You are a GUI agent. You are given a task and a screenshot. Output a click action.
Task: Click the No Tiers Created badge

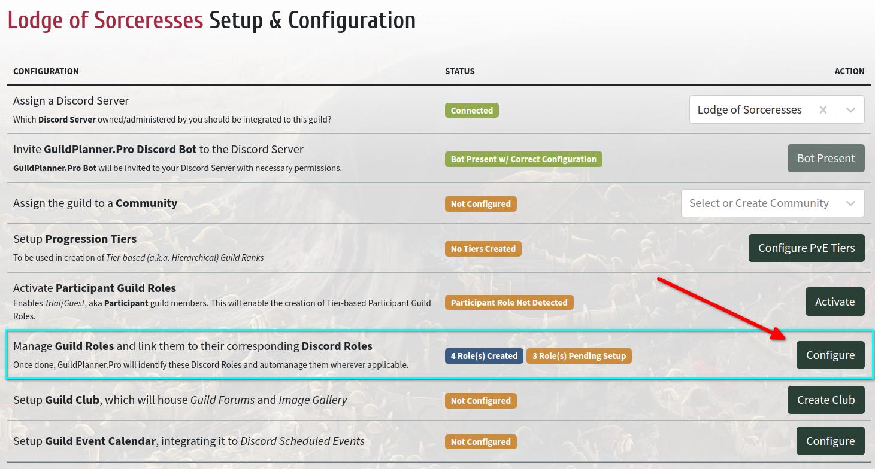[483, 249]
